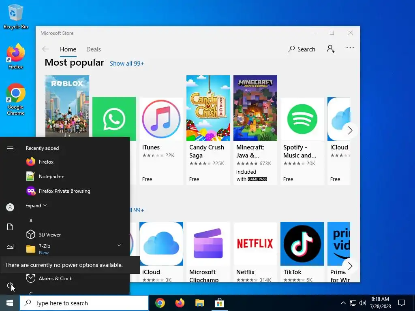415x311 pixels.
Task: Click the sign-in account icon
Action: (331, 49)
